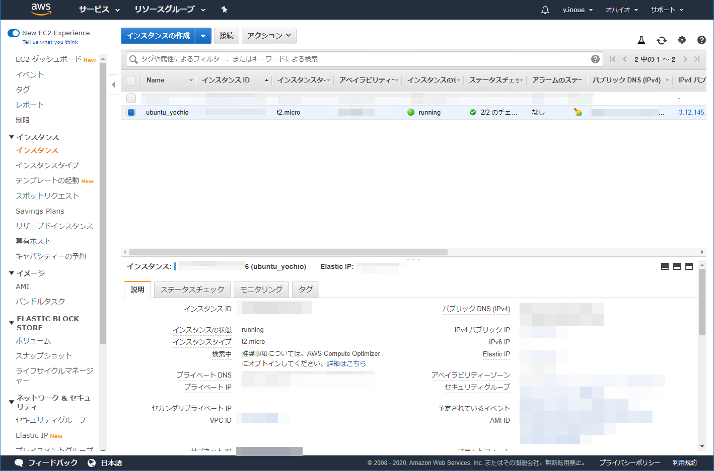Screen dimensions: 714x471
Task: Click the green running status indicator
Action: 411,112
